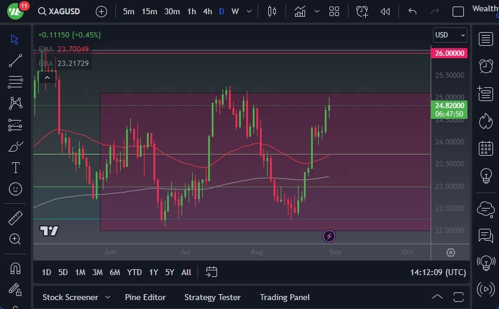Open the text annotation tool

tap(15, 168)
